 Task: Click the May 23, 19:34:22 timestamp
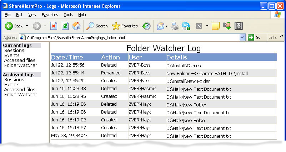69,136
